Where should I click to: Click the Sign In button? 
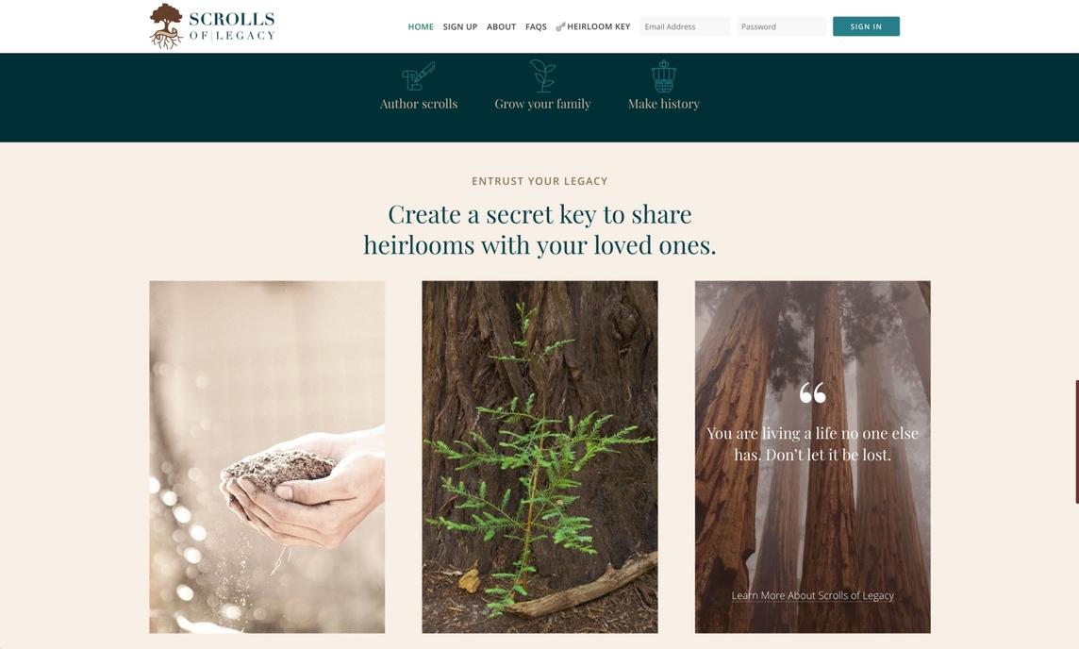point(866,26)
